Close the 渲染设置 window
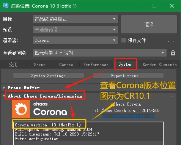 [x=172, y=6]
